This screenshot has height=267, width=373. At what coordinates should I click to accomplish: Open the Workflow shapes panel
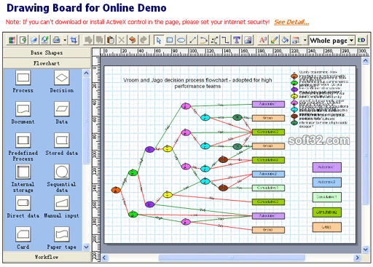[47, 257]
